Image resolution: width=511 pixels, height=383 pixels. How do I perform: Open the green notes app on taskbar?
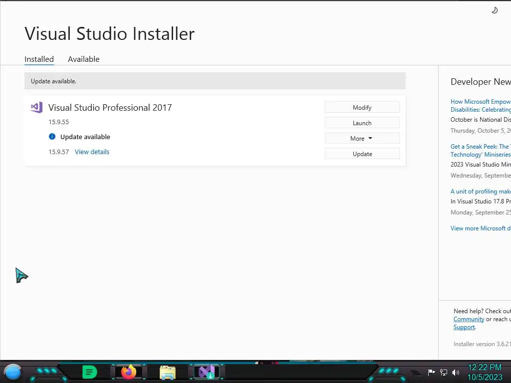[x=89, y=372]
